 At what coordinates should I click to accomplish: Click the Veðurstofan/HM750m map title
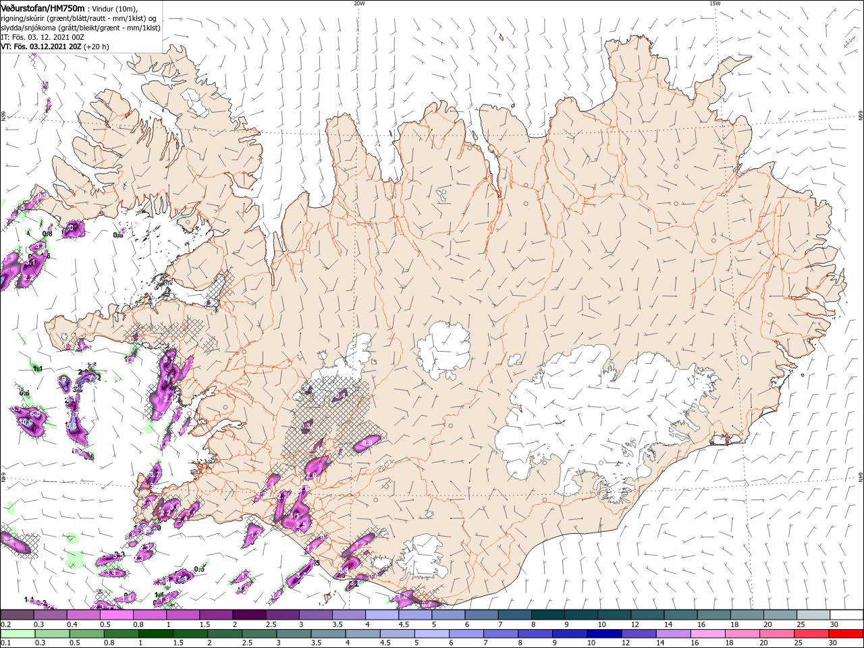43,7
